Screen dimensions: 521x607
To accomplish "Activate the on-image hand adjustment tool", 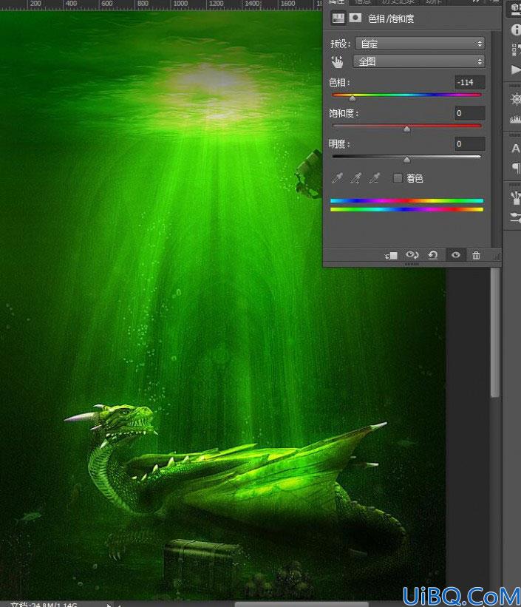I will click(337, 62).
